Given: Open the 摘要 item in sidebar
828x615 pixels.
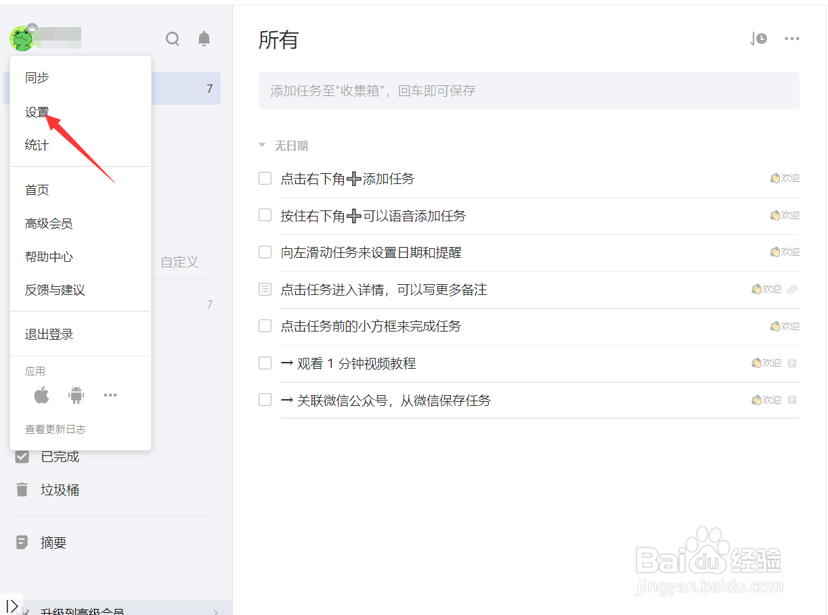Looking at the screenshot, I should click(53, 543).
